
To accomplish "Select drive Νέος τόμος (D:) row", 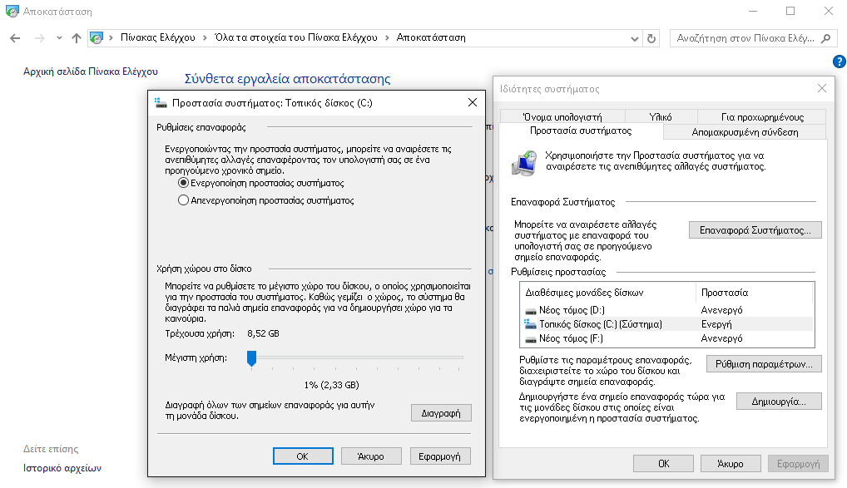I will [666, 310].
